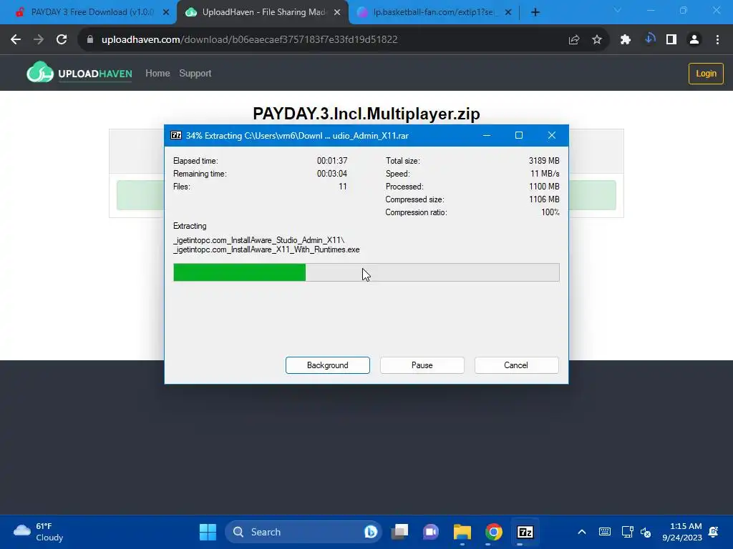This screenshot has height=549, width=733.
Task: Click the UploadHaven logo
Action: tap(79, 73)
